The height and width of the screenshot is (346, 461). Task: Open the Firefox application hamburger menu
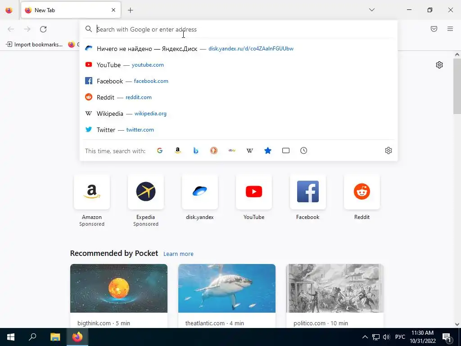pyautogui.click(x=450, y=29)
